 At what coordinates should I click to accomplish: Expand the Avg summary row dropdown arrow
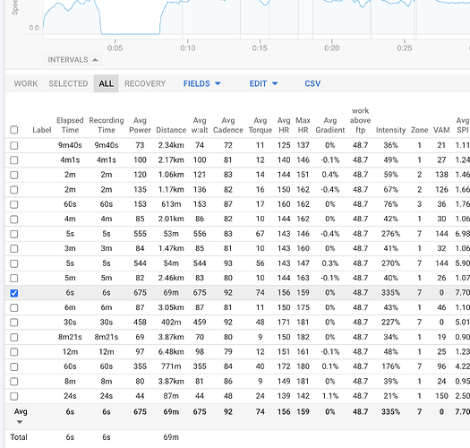click(x=20, y=422)
